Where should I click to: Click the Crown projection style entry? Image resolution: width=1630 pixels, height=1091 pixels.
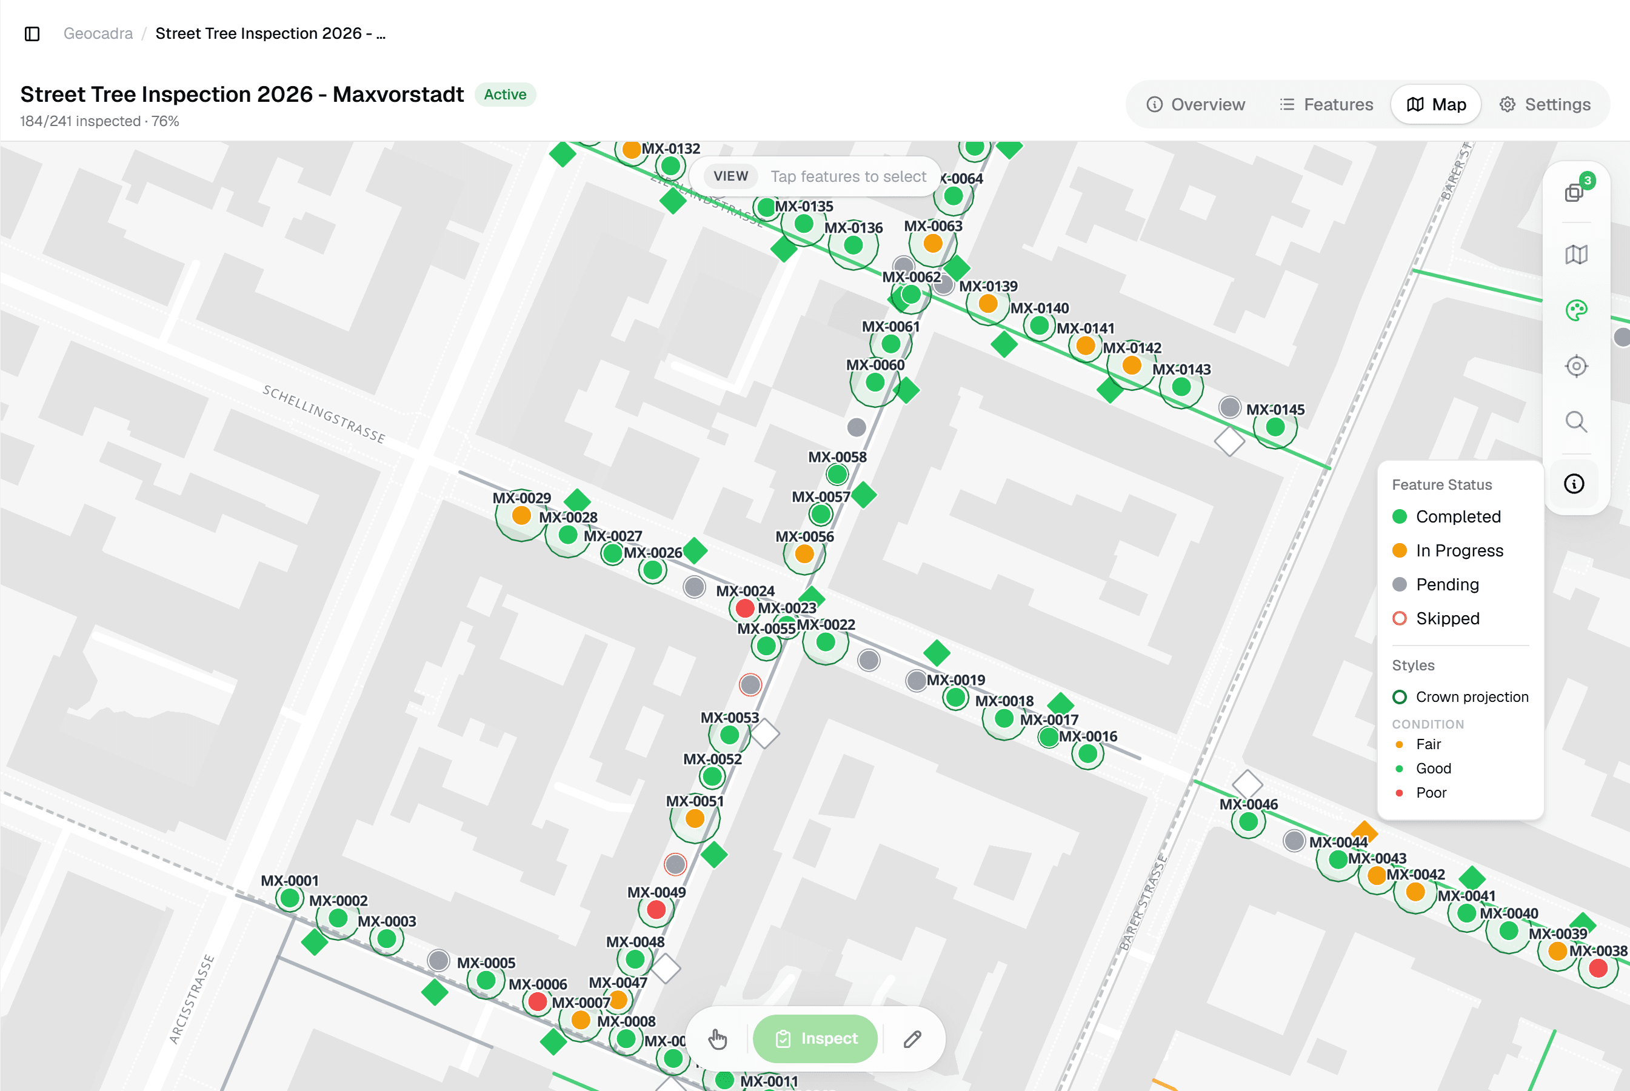(1460, 696)
